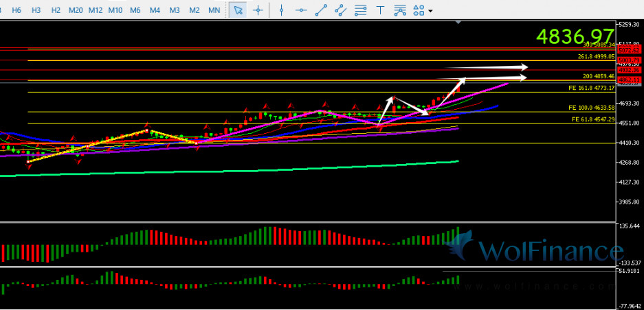Select the Andrews pitchfork tool
Image resolution: width=644 pixels, height=310 pixels.
400,10
